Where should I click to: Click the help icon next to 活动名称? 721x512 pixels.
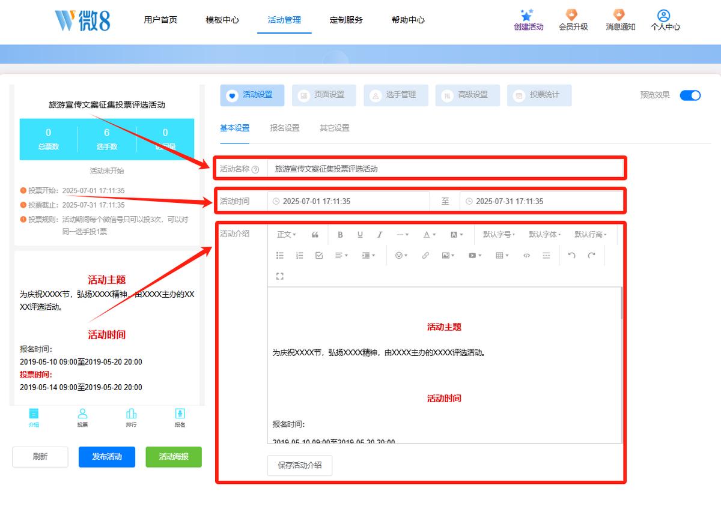pos(255,169)
